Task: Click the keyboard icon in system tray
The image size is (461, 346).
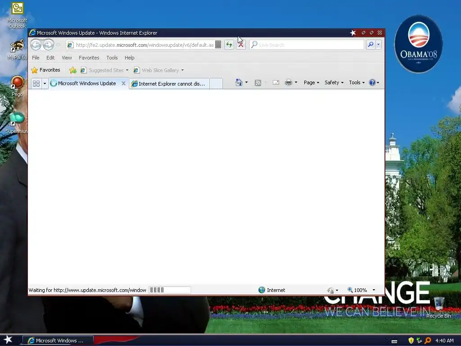Action: point(394,341)
